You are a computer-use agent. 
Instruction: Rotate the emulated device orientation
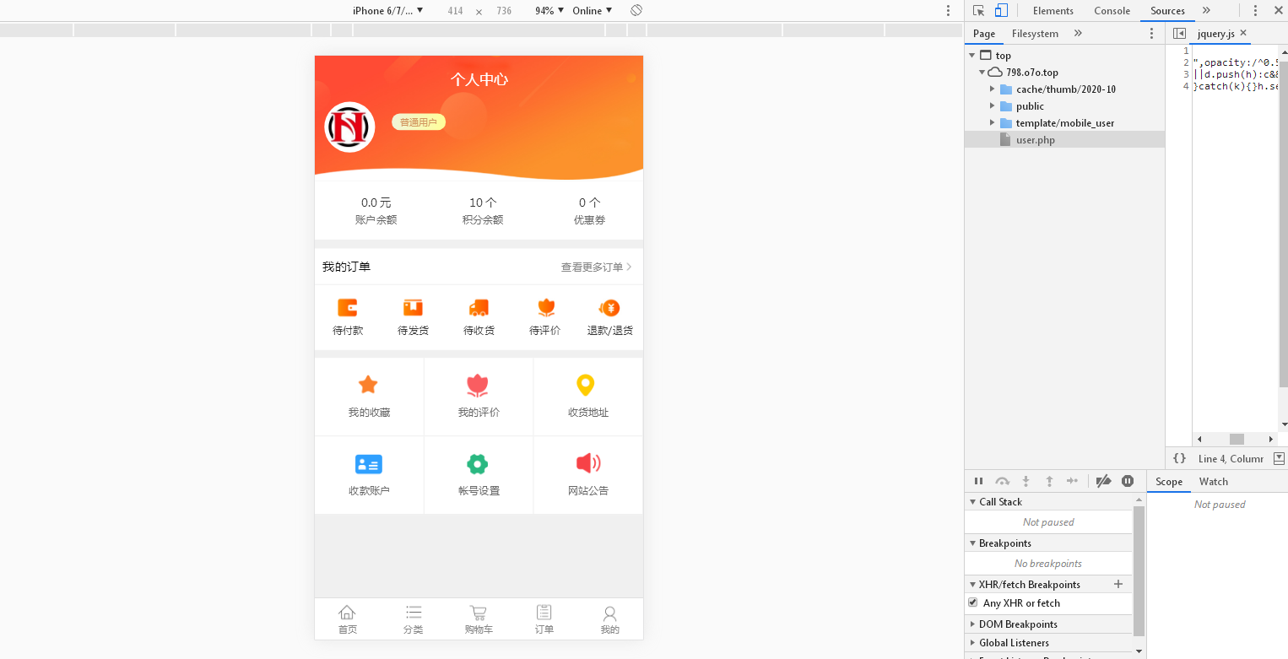(635, 10)
